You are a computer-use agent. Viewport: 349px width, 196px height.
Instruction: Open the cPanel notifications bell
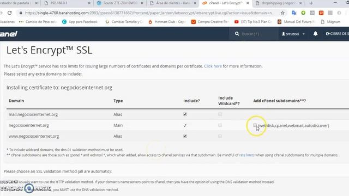pyautogui.click(x=315, y=34)
